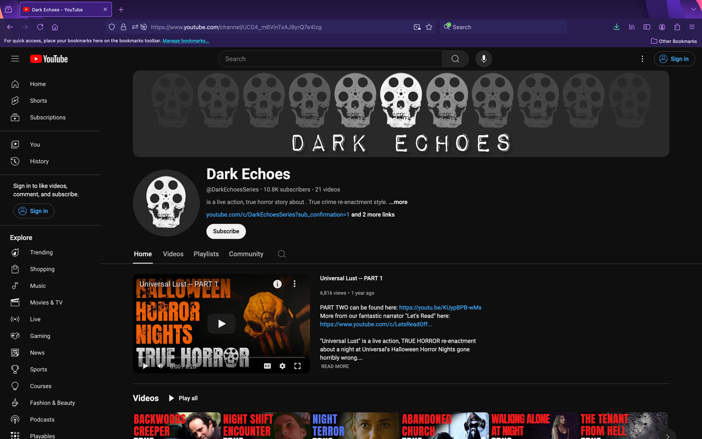Open the YouTube hamburger guide menu
Image resolution: width=702 pixels, height=439 pixels.
15,59
